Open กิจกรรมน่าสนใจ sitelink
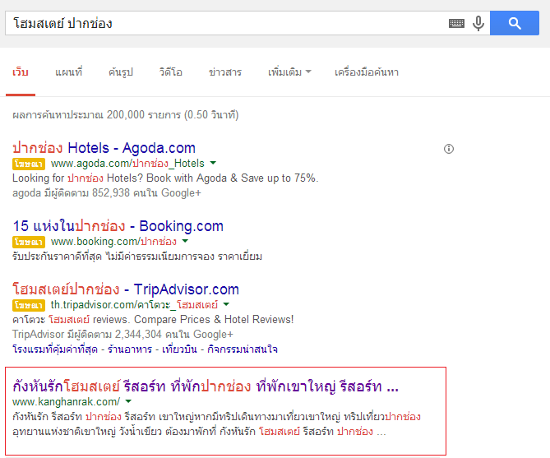 point(243,349)
